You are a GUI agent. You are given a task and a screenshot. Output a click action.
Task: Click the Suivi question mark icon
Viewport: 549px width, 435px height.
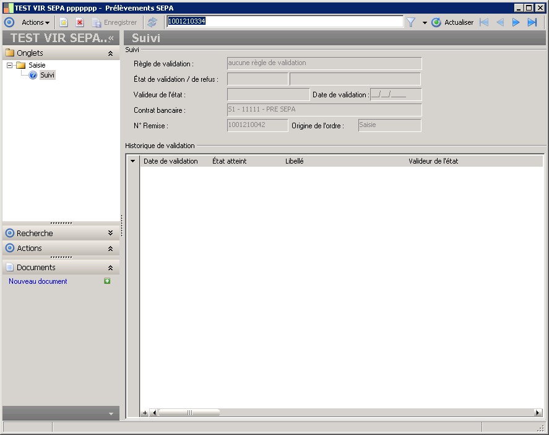pyautogui.click(x=33, y=75)
